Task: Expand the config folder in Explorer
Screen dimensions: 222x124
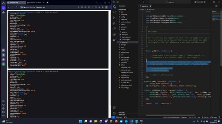Action: pyautogui.click(x=123, y=17)
